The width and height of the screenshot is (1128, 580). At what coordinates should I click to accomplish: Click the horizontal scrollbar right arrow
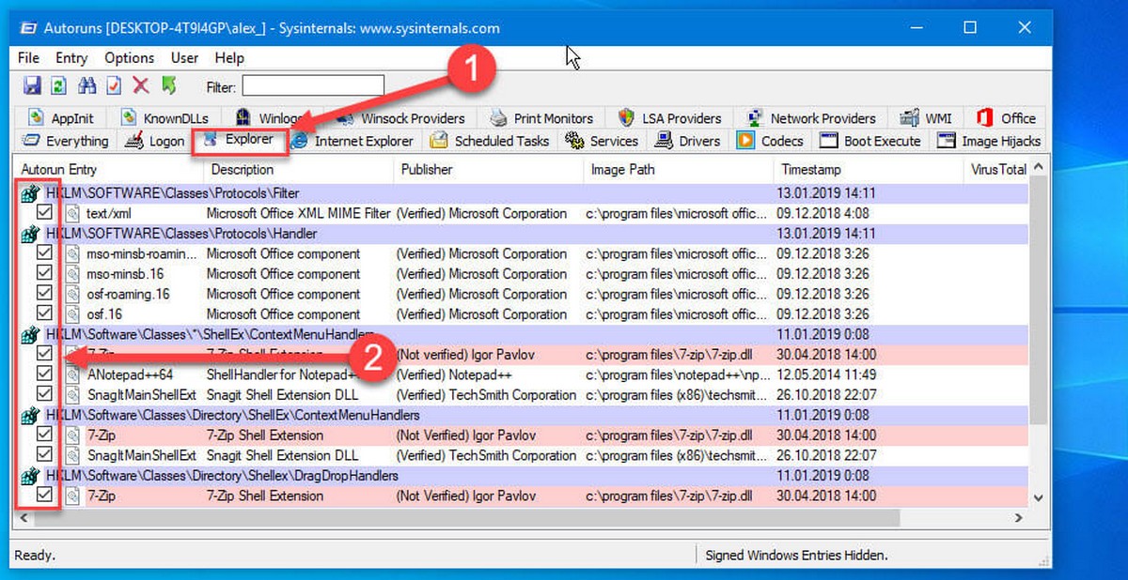click(x=1019, y=517)
